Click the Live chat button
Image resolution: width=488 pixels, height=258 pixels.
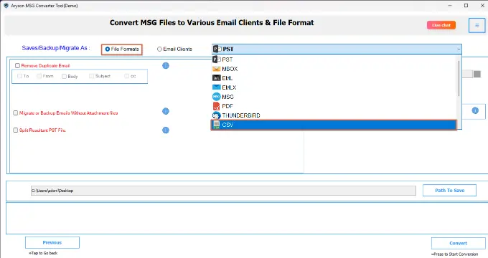point(441,25)
